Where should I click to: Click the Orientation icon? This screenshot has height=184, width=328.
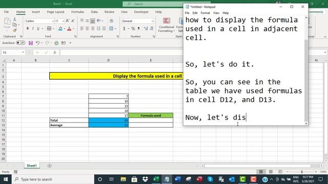(99, 21)
